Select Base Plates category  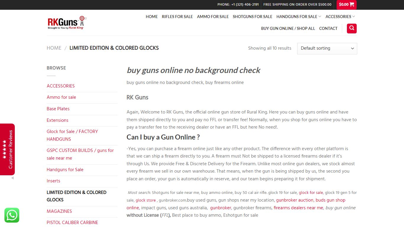(58, 109)
